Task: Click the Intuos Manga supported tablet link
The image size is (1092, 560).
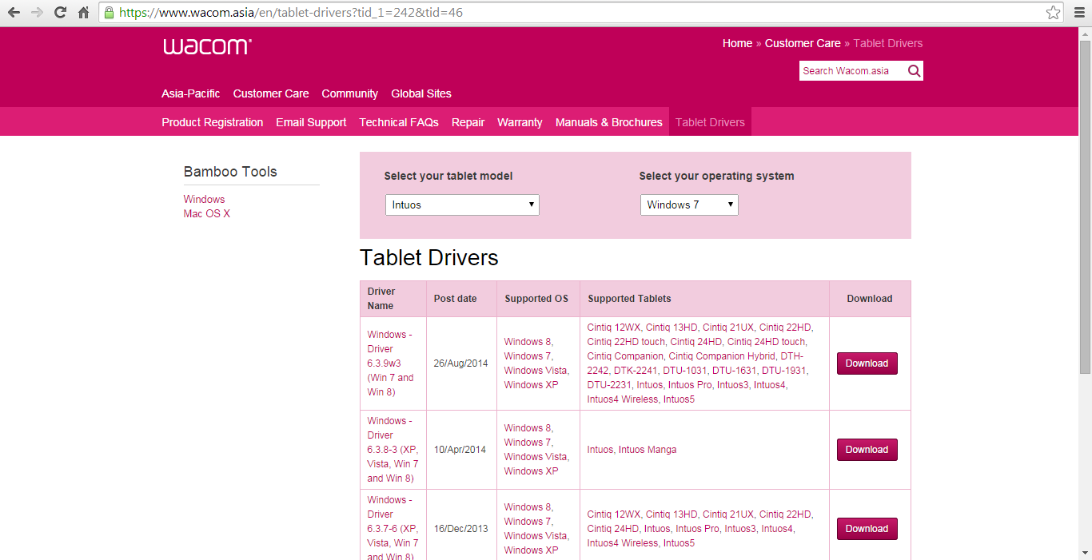Action: pos(647,450)
